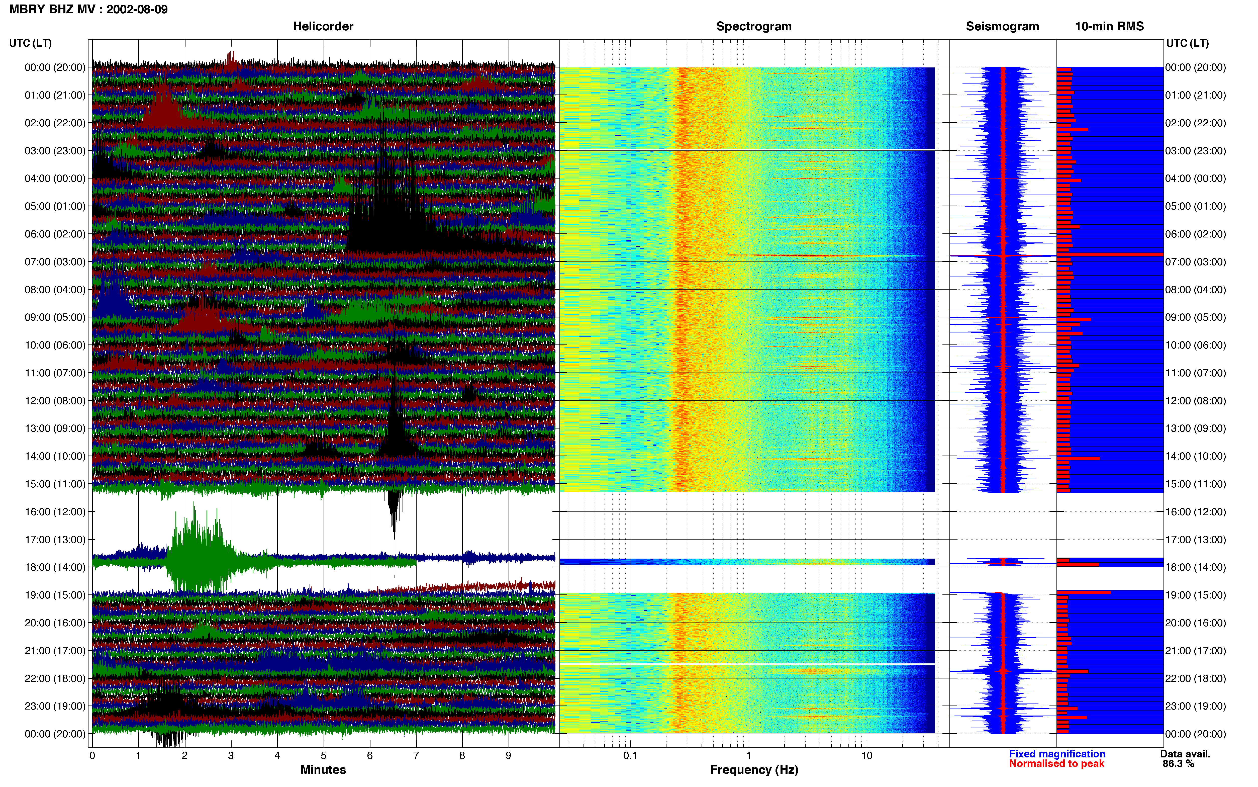This screenshot has height=787, width=1258.
Task: Click tick label "10" on the Frequency axis
Action: click(867, 756)
